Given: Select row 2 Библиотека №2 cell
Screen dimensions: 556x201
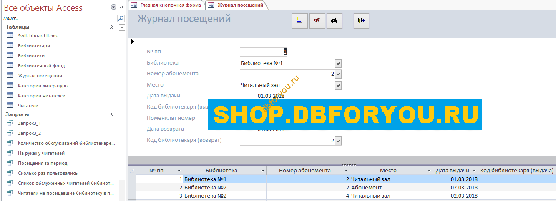Looking at the screenshot, I should (x=224, y=187).
